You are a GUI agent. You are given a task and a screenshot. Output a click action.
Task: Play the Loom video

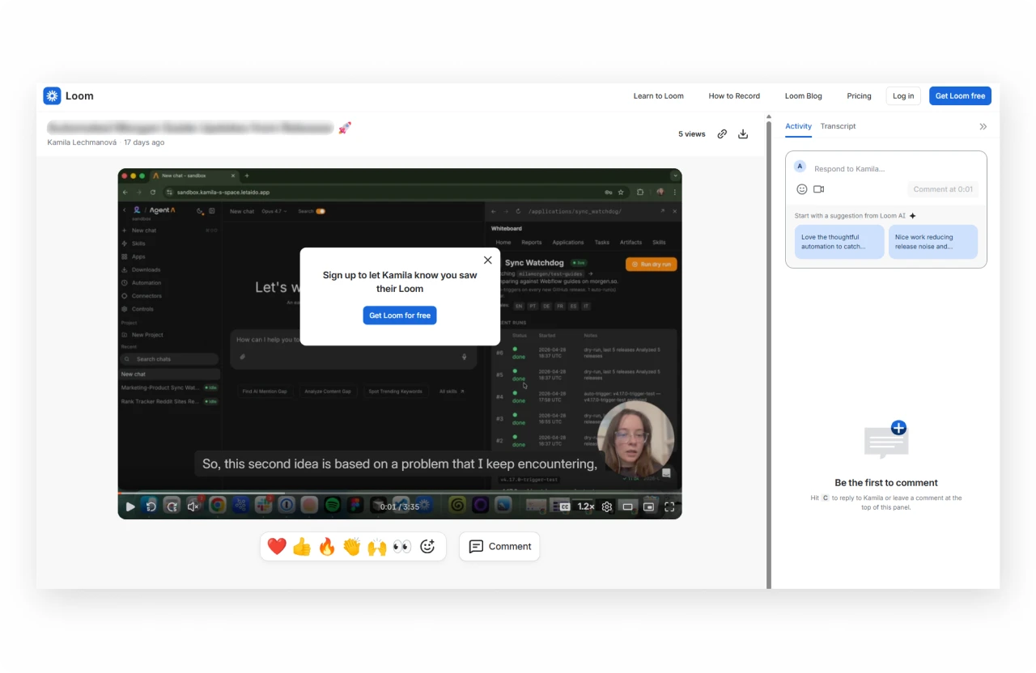click(x=130, y=506)
